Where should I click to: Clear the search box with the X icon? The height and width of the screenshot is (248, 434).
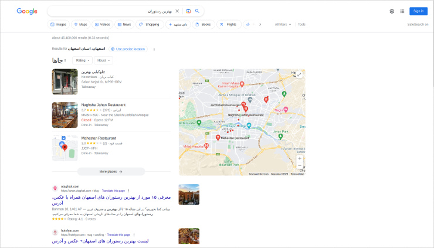[x=177, y=11]
